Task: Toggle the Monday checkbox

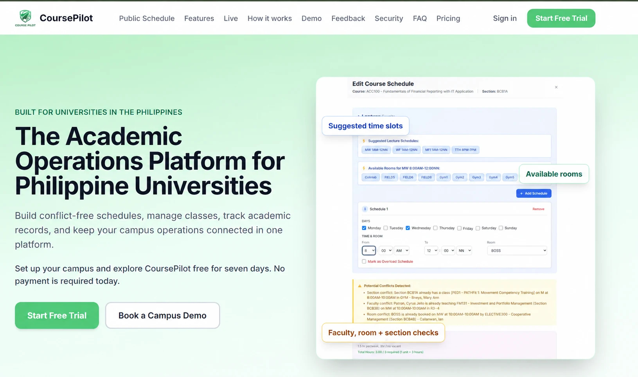Action: point(364,228)
